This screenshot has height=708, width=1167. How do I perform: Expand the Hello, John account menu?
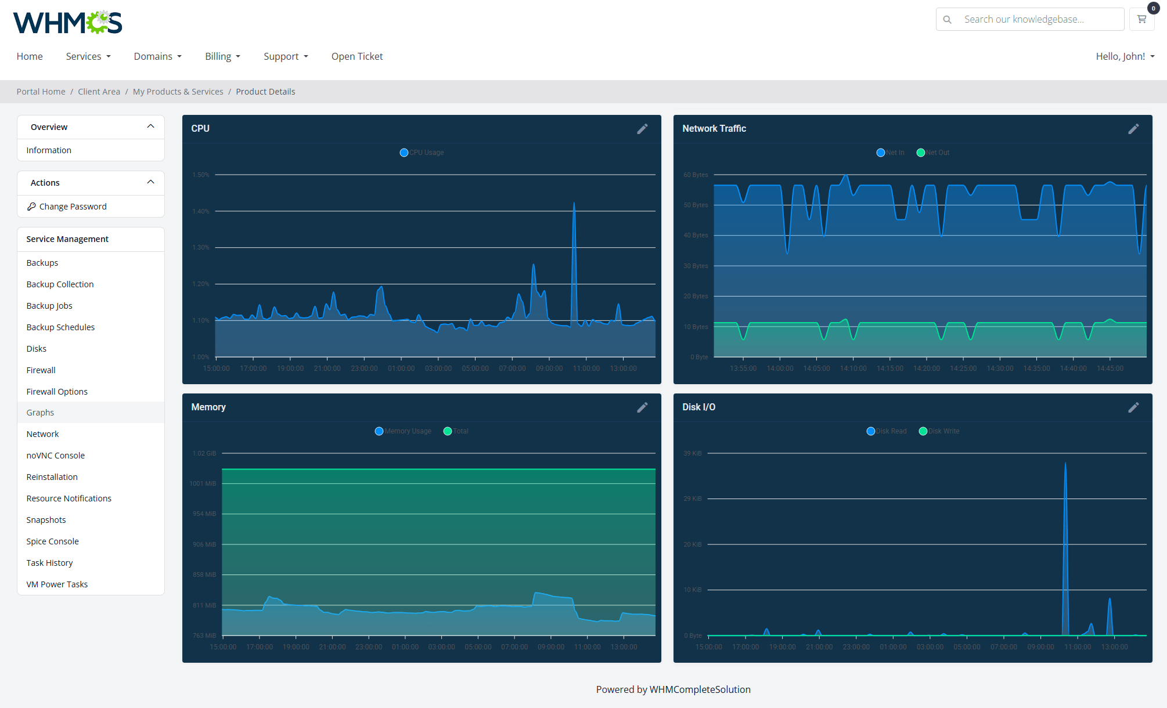pyautogui.click(x=1124, y=56)
